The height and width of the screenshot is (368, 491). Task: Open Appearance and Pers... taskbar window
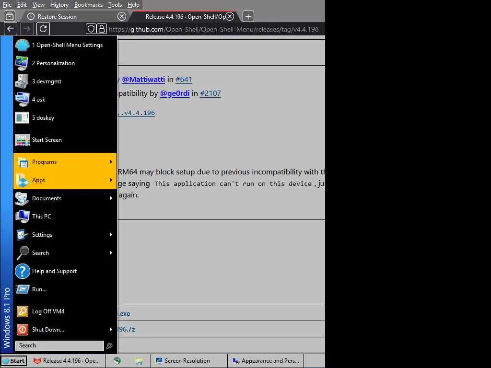pyautogui.click(x=266, y=361)
